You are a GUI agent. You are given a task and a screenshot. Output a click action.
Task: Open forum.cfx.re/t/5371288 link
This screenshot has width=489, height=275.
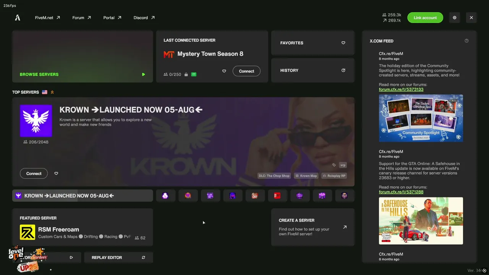[x=401, y=192]
